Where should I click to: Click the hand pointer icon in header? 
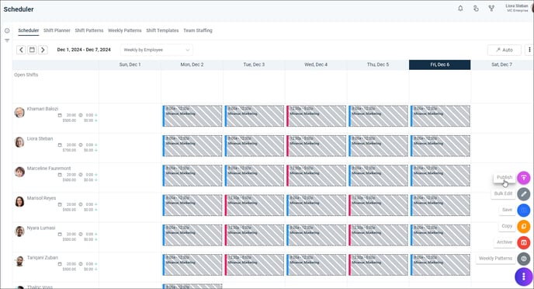[x=476, y=9]
